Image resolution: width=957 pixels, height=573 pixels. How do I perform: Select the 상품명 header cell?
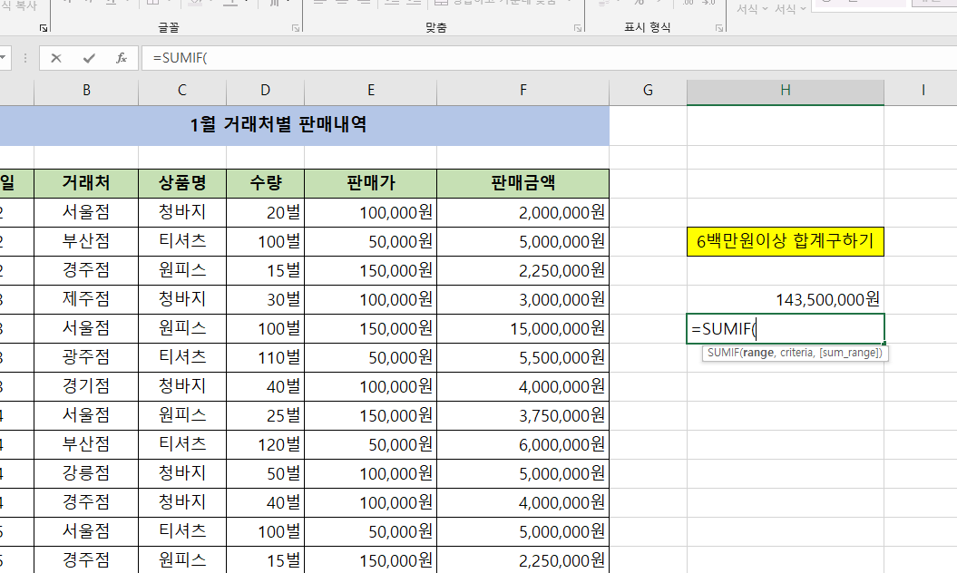tap(182, 183)
